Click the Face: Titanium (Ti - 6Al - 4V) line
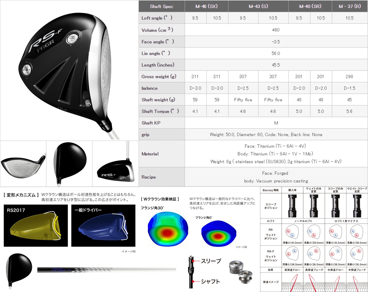 pos(275,146)
